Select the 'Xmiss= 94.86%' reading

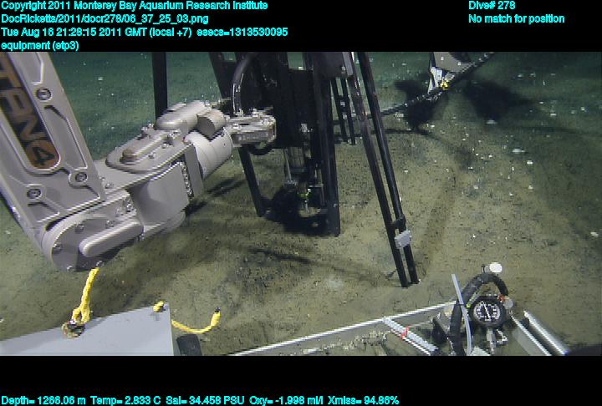coord(364,401)
